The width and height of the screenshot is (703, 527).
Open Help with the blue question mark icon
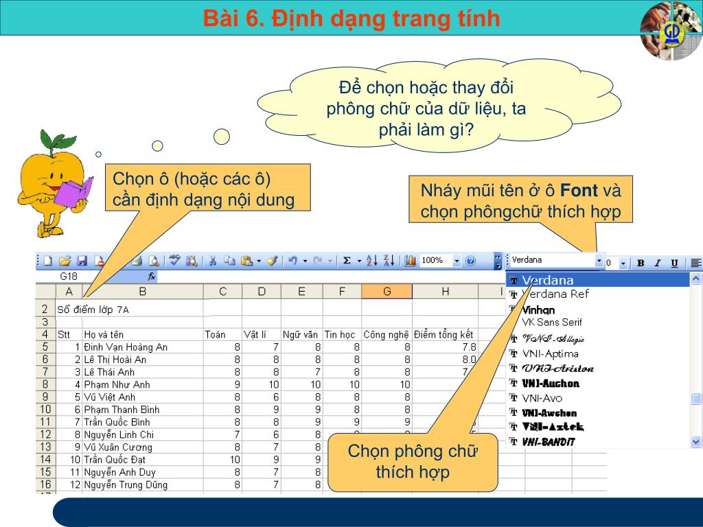click(x=470, y=261)
